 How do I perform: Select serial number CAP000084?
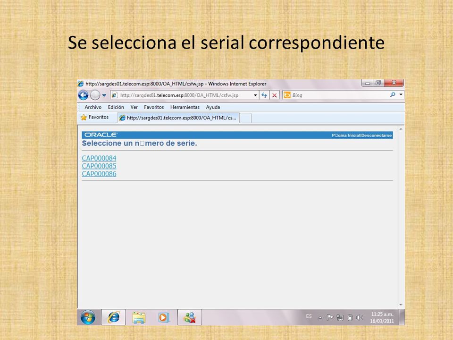(99, 158)
